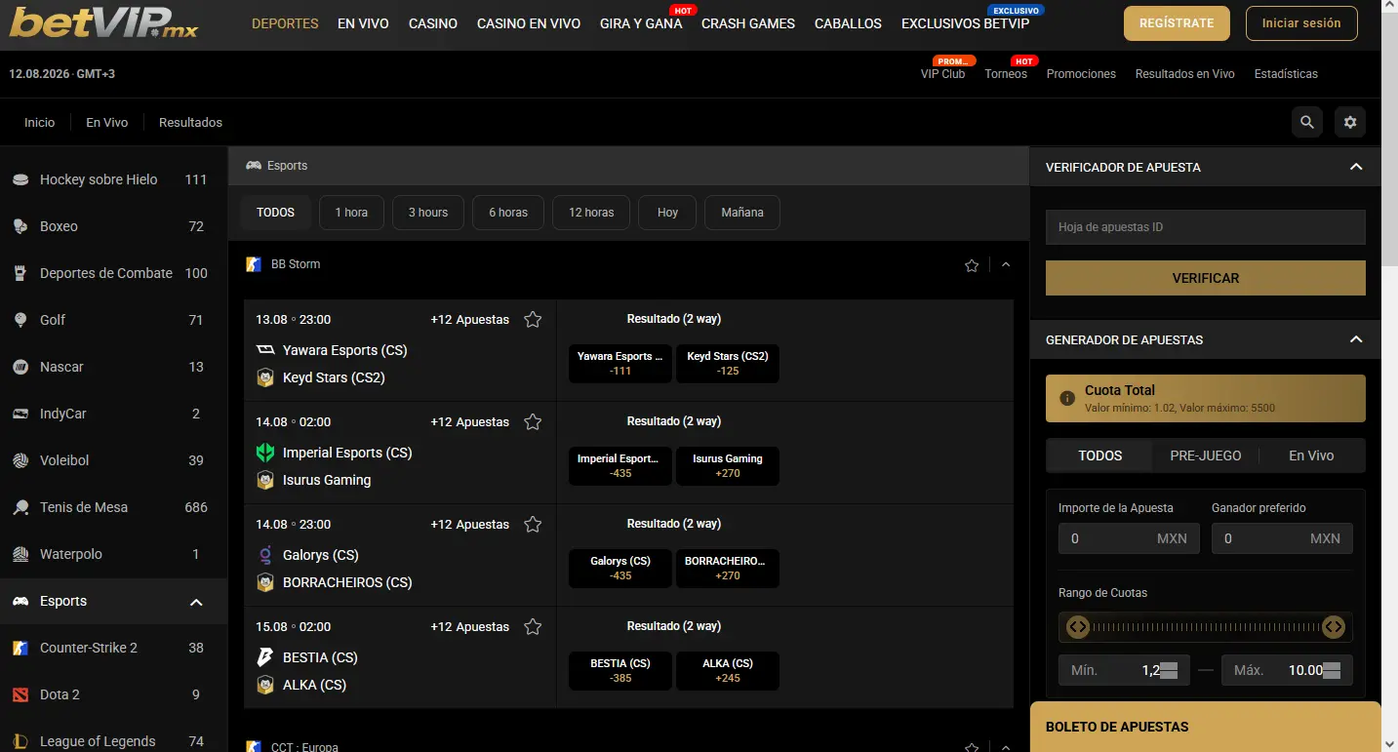Click the right Rango de Cuotas slider handle

(1334, 627)
